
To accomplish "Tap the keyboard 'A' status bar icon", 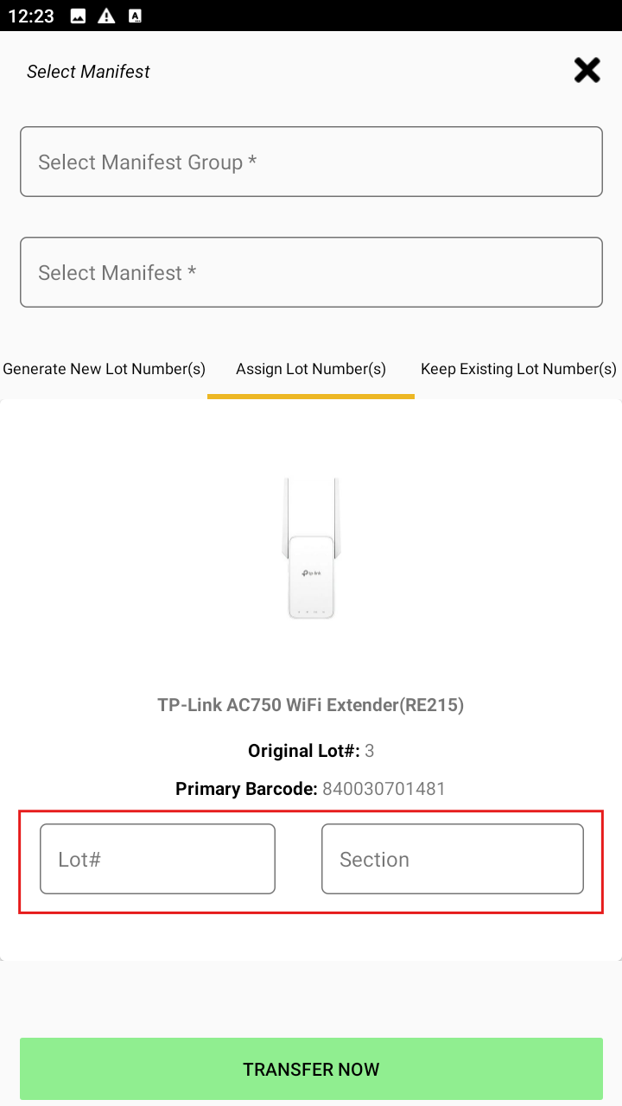I will tap(135, 16).
